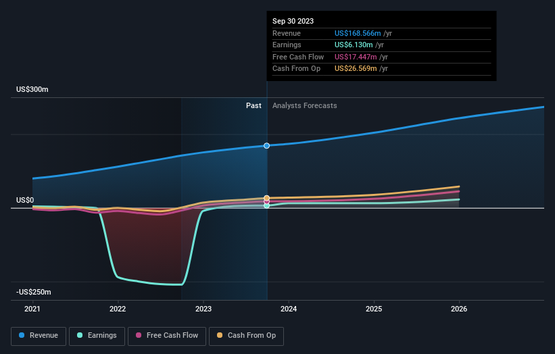Click the teal Earnings data point marker
Image resolution: width=555 pixels, height=354 pixels.
pos(266,205)
